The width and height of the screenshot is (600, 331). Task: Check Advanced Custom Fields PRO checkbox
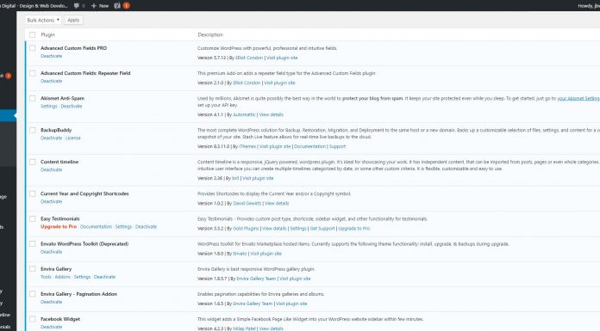[33, 48]
